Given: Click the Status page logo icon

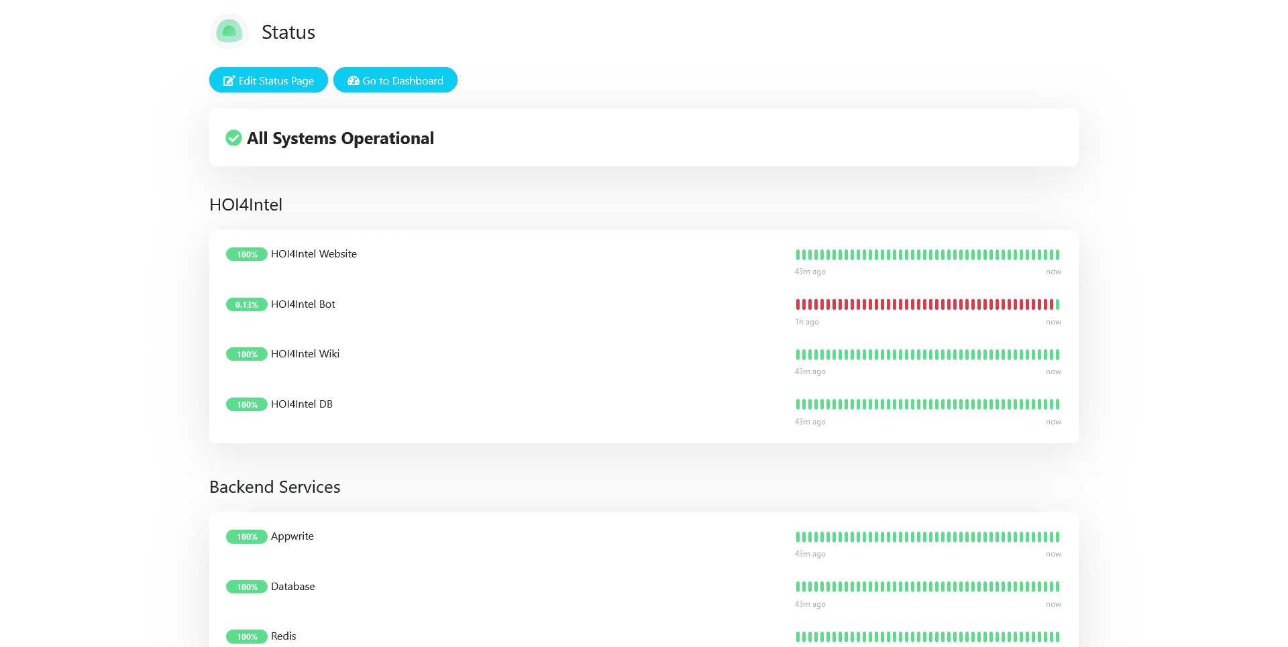Looking at the screenshot, I should [229, 32].
